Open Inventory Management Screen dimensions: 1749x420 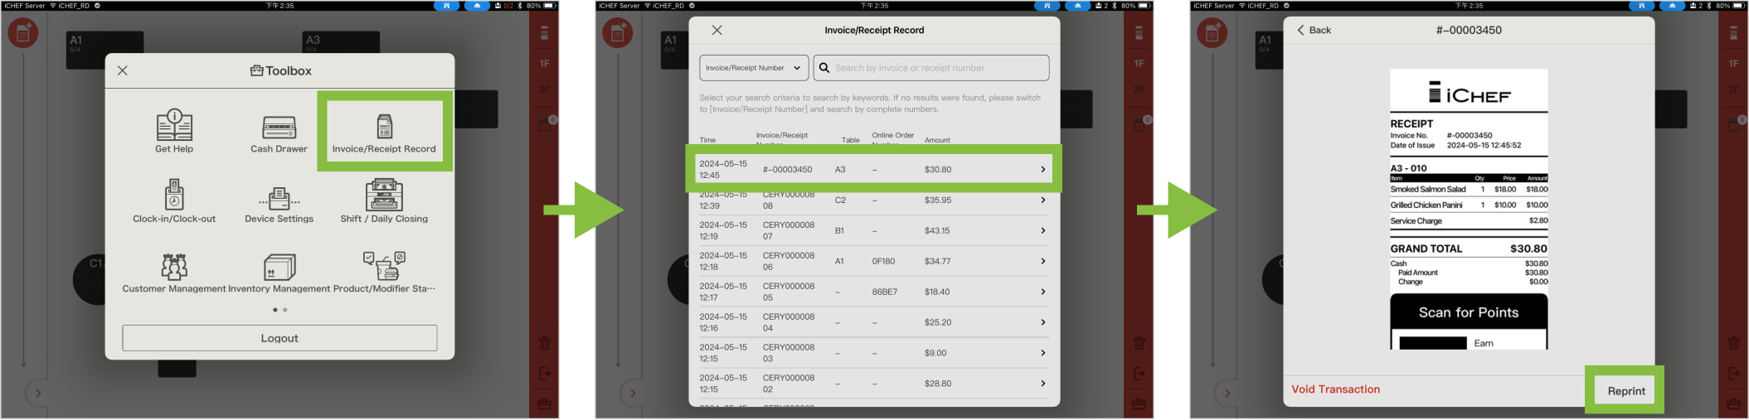point(279,273)
